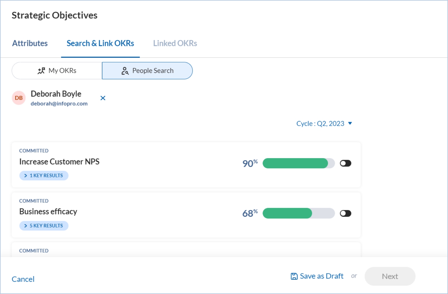Click the Cancel link

click(x=23, y=279)
